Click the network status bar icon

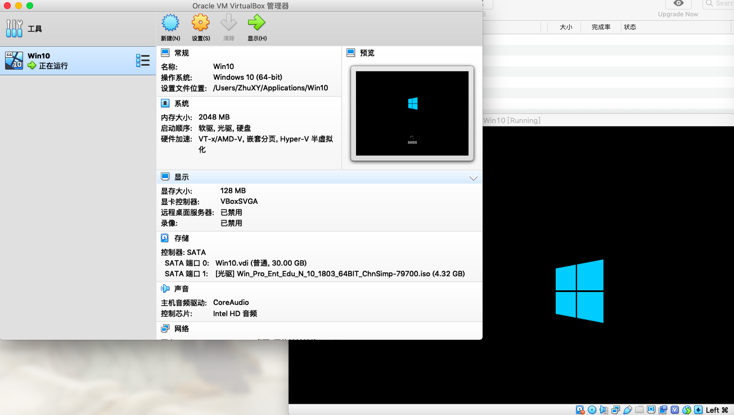tap(615, 410)
